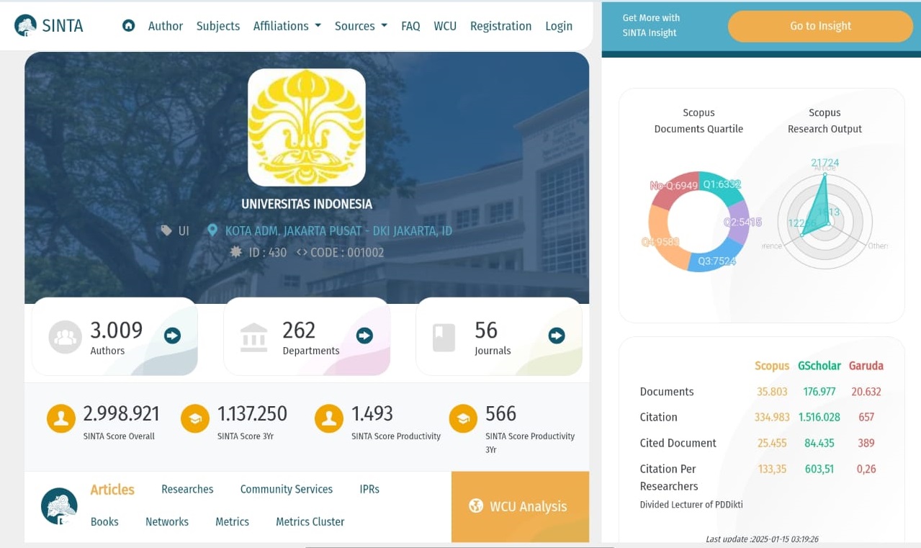Click the code brackets icon
This screenshot has width=921, height=548.
[x=302, y=252]
